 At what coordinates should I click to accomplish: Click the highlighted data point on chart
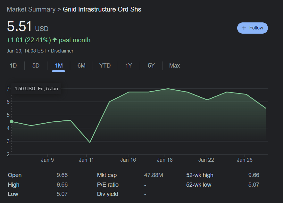coord(12,121)
